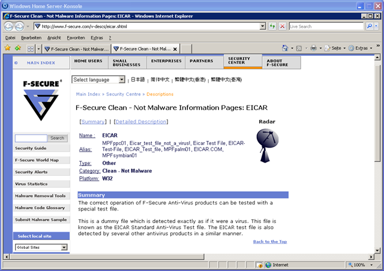Open the PARTNERS section

coord(204,62)
